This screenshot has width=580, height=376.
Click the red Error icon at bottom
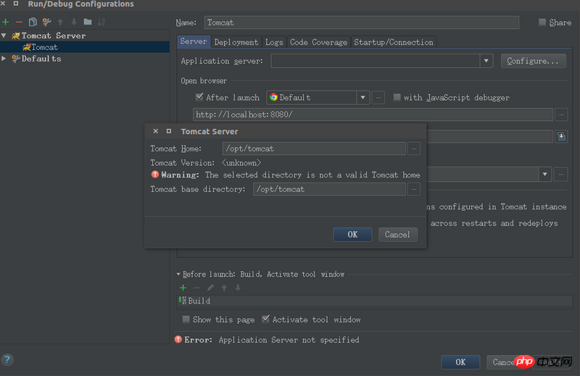[x=178, y=339]
